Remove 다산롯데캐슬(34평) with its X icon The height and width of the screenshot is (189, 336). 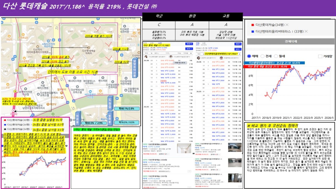tap(287, 25)
